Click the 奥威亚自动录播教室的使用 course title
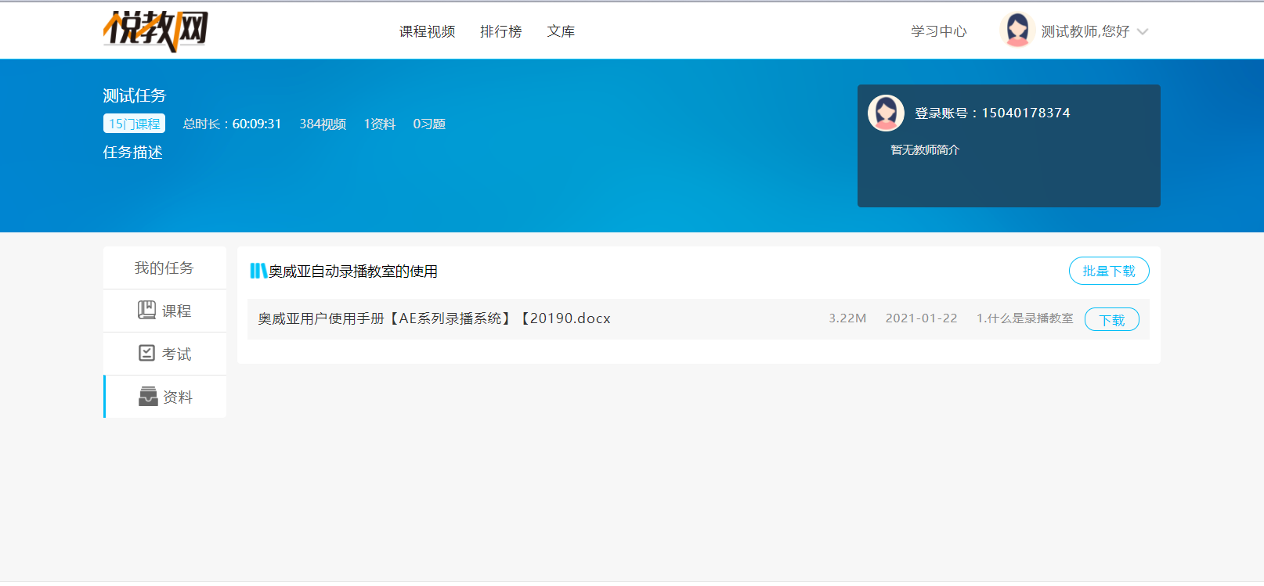The height and width of the screenshot is (586, 1264). (x=353, y=271)
